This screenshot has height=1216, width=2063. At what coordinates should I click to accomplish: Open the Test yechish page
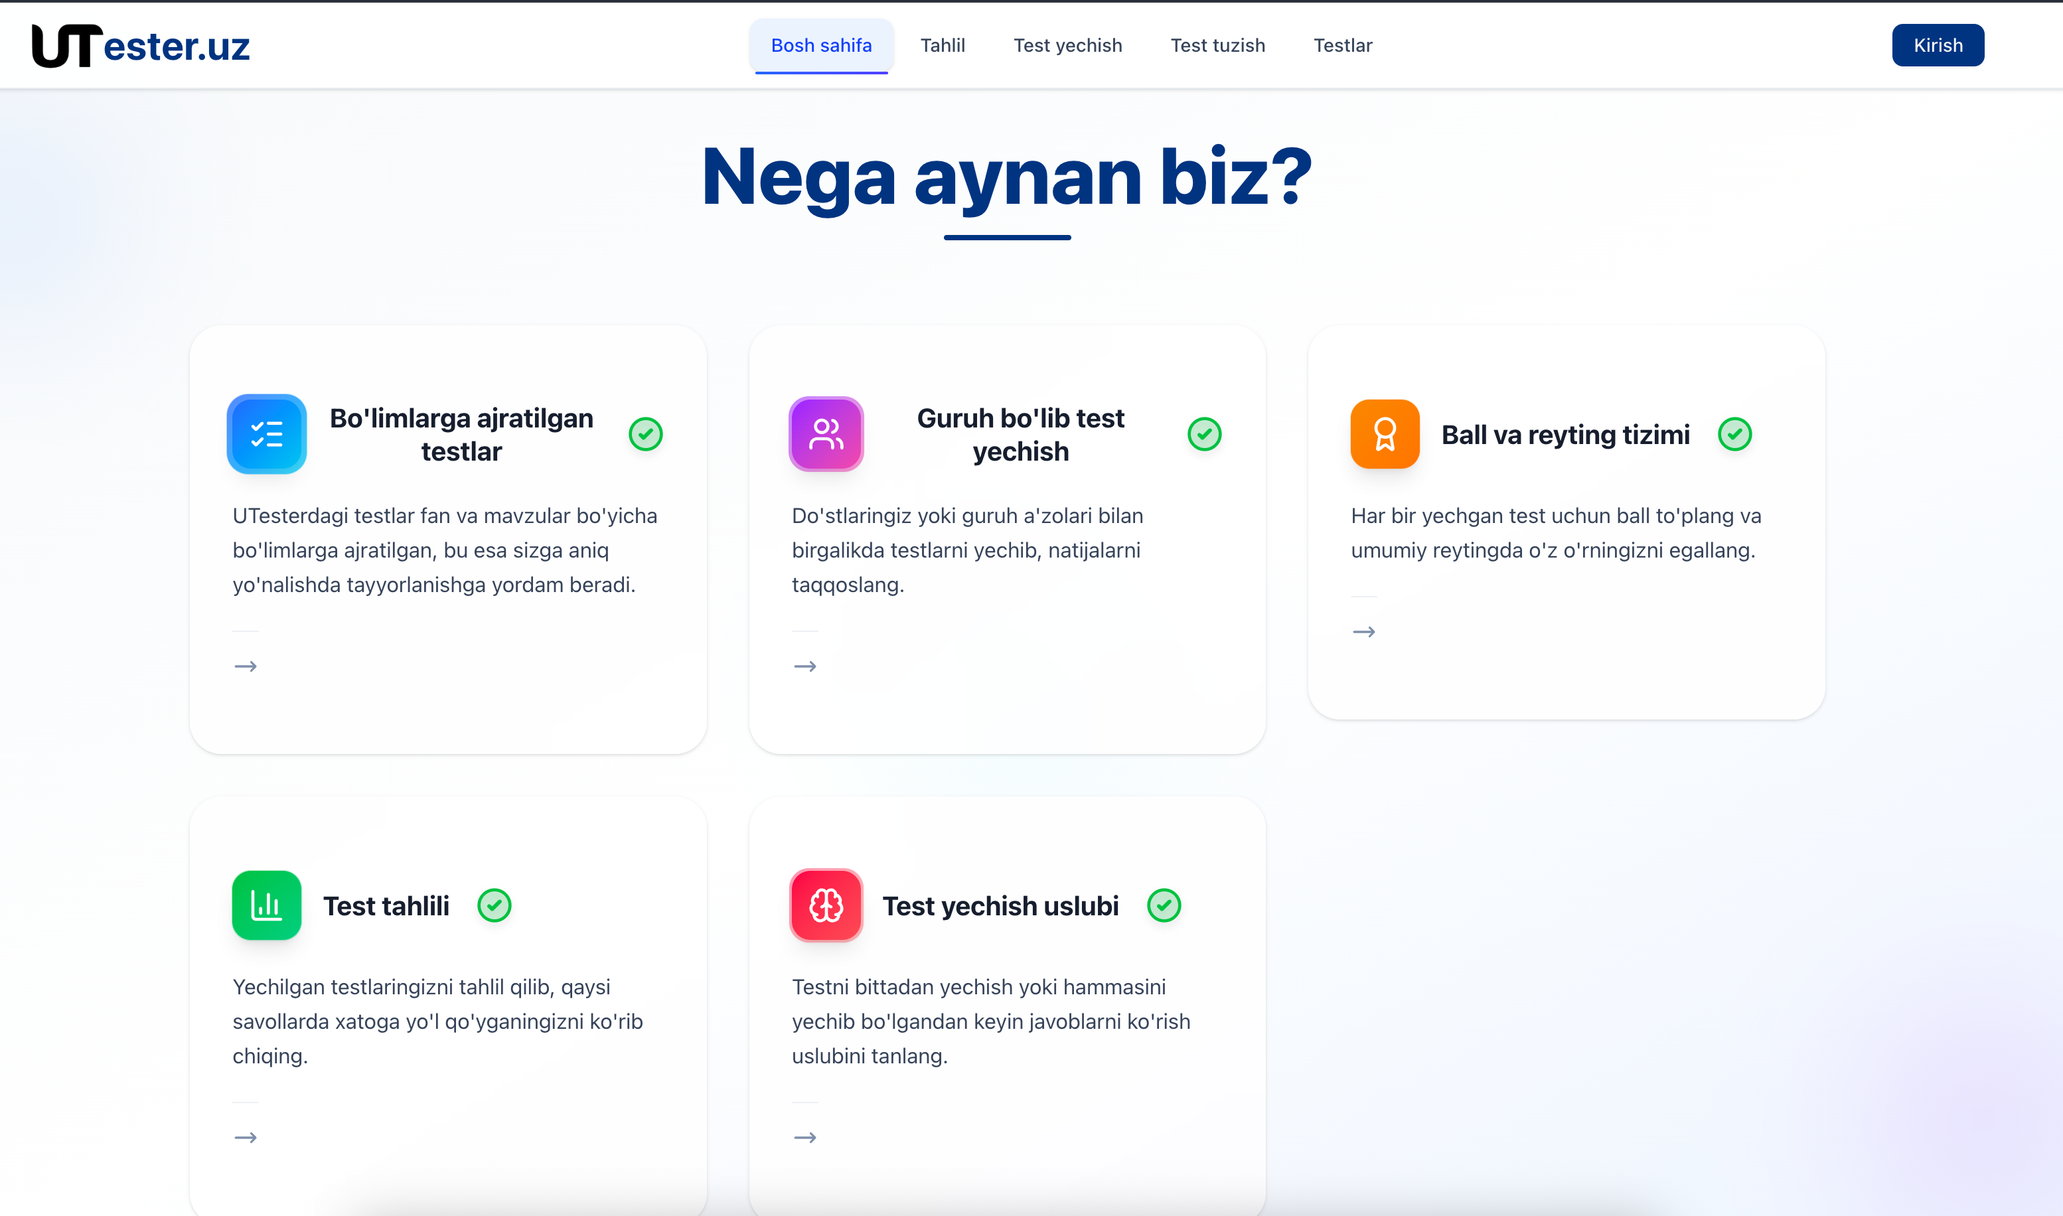click(x=1067, y=45)
